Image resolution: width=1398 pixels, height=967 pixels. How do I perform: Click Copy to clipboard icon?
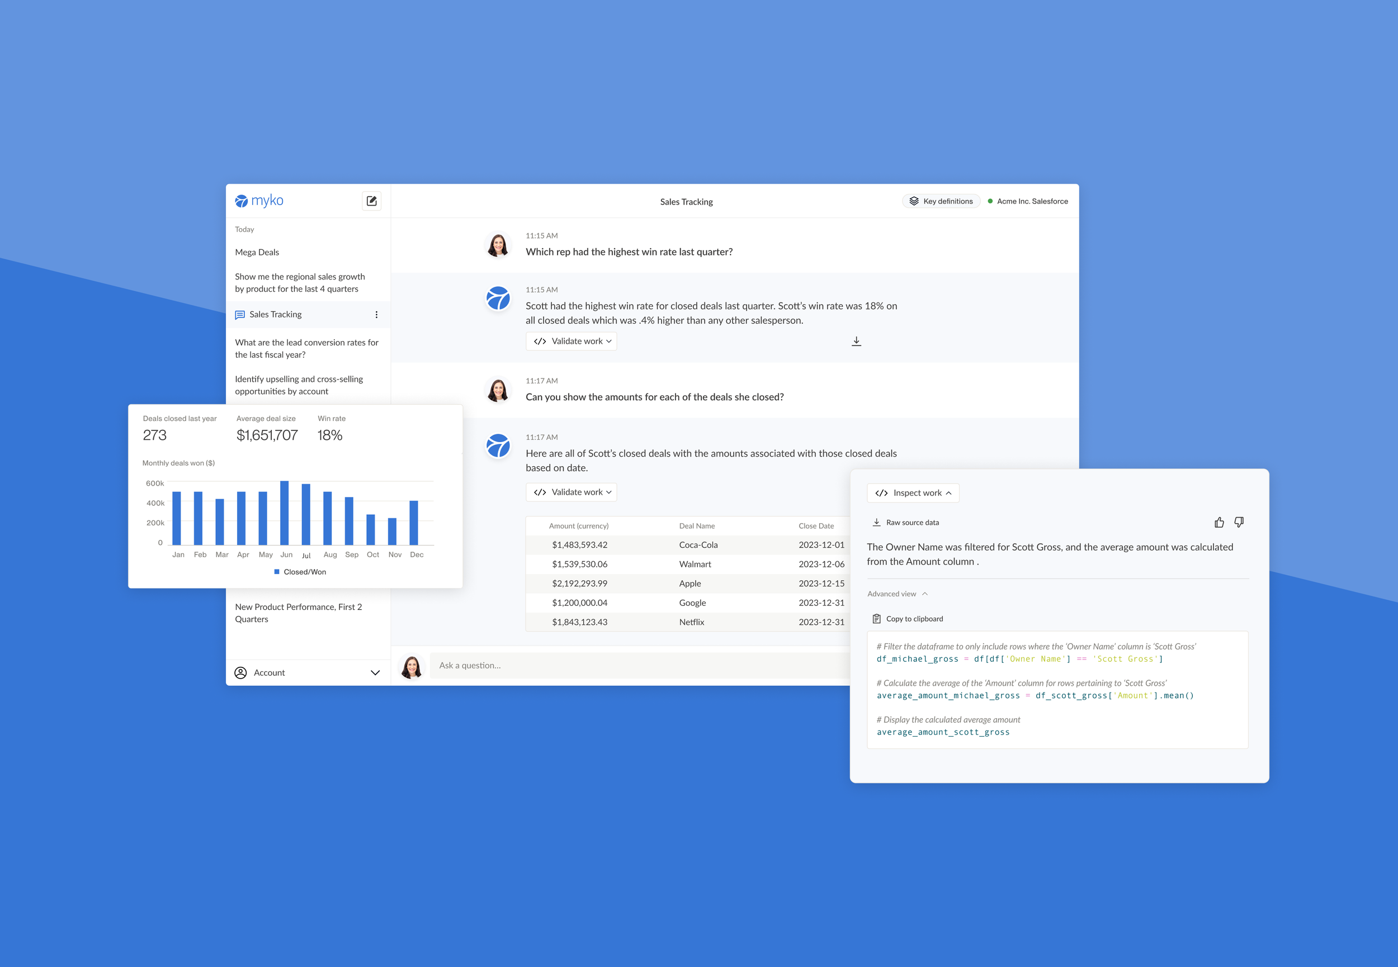coord(876,619)
